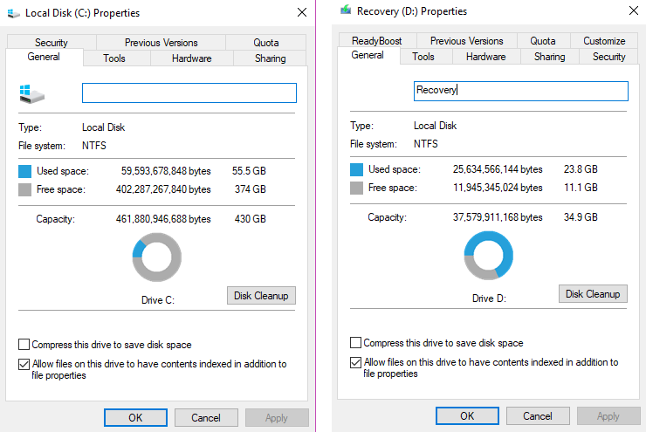
Task: Click the 59,593,678,848 bytes used space value
Action: coord(166,171)
